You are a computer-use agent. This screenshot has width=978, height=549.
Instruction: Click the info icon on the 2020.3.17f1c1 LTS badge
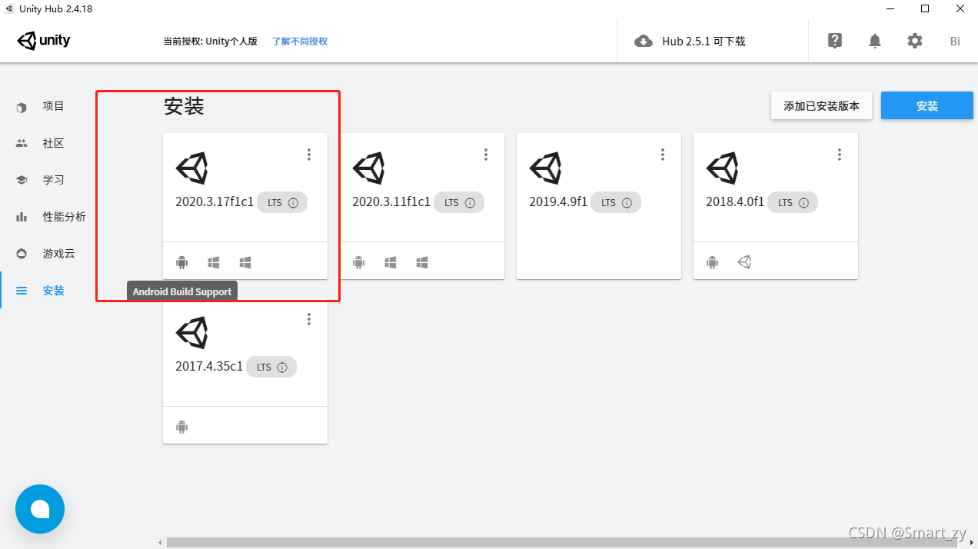[293, 203]
